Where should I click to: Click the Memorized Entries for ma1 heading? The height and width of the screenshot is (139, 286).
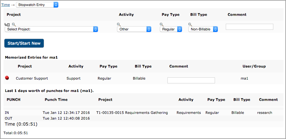coord(31,57)
